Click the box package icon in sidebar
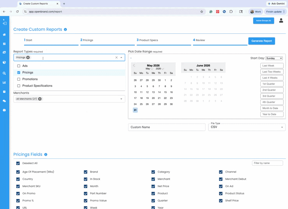 (4, 62)
